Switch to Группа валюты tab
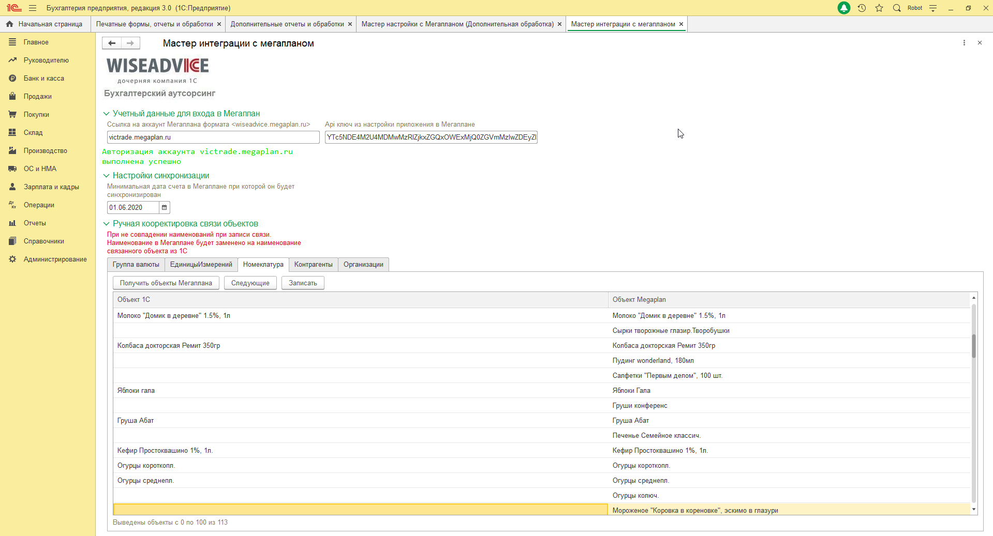Image resolution: width=993 pixels, height=536 pixels. click(x=136, y=264)
